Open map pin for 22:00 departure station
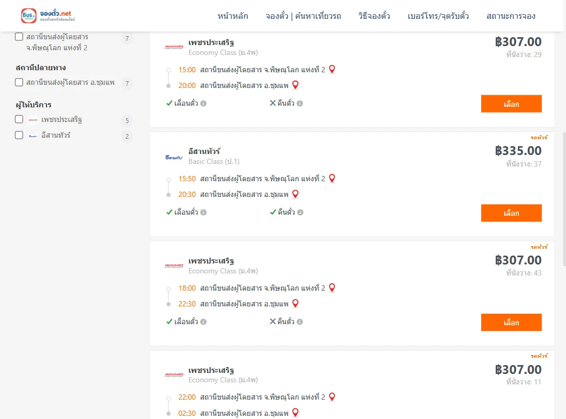This screenshot has height=419, width=566. [x=332, y=396]
